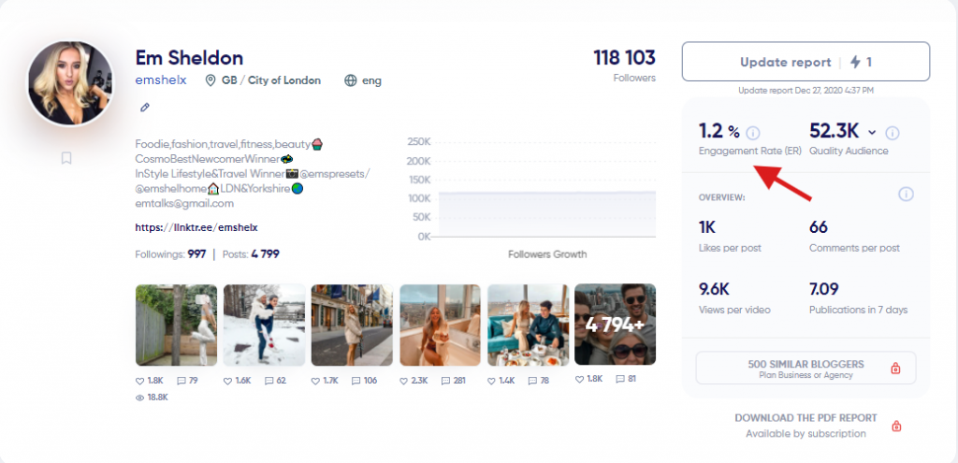
Task: Click the info icon next to Engagement Rate
Action: point(753,133)
